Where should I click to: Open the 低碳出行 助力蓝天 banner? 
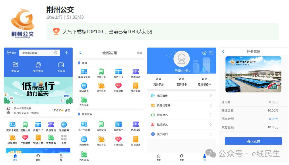click(38, 91)
